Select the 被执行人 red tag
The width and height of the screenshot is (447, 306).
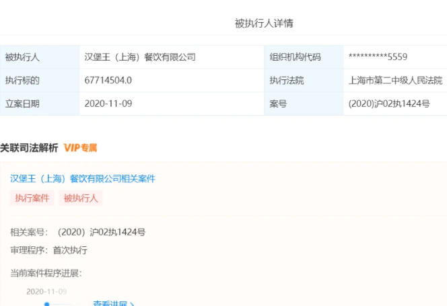pos(80,198)
